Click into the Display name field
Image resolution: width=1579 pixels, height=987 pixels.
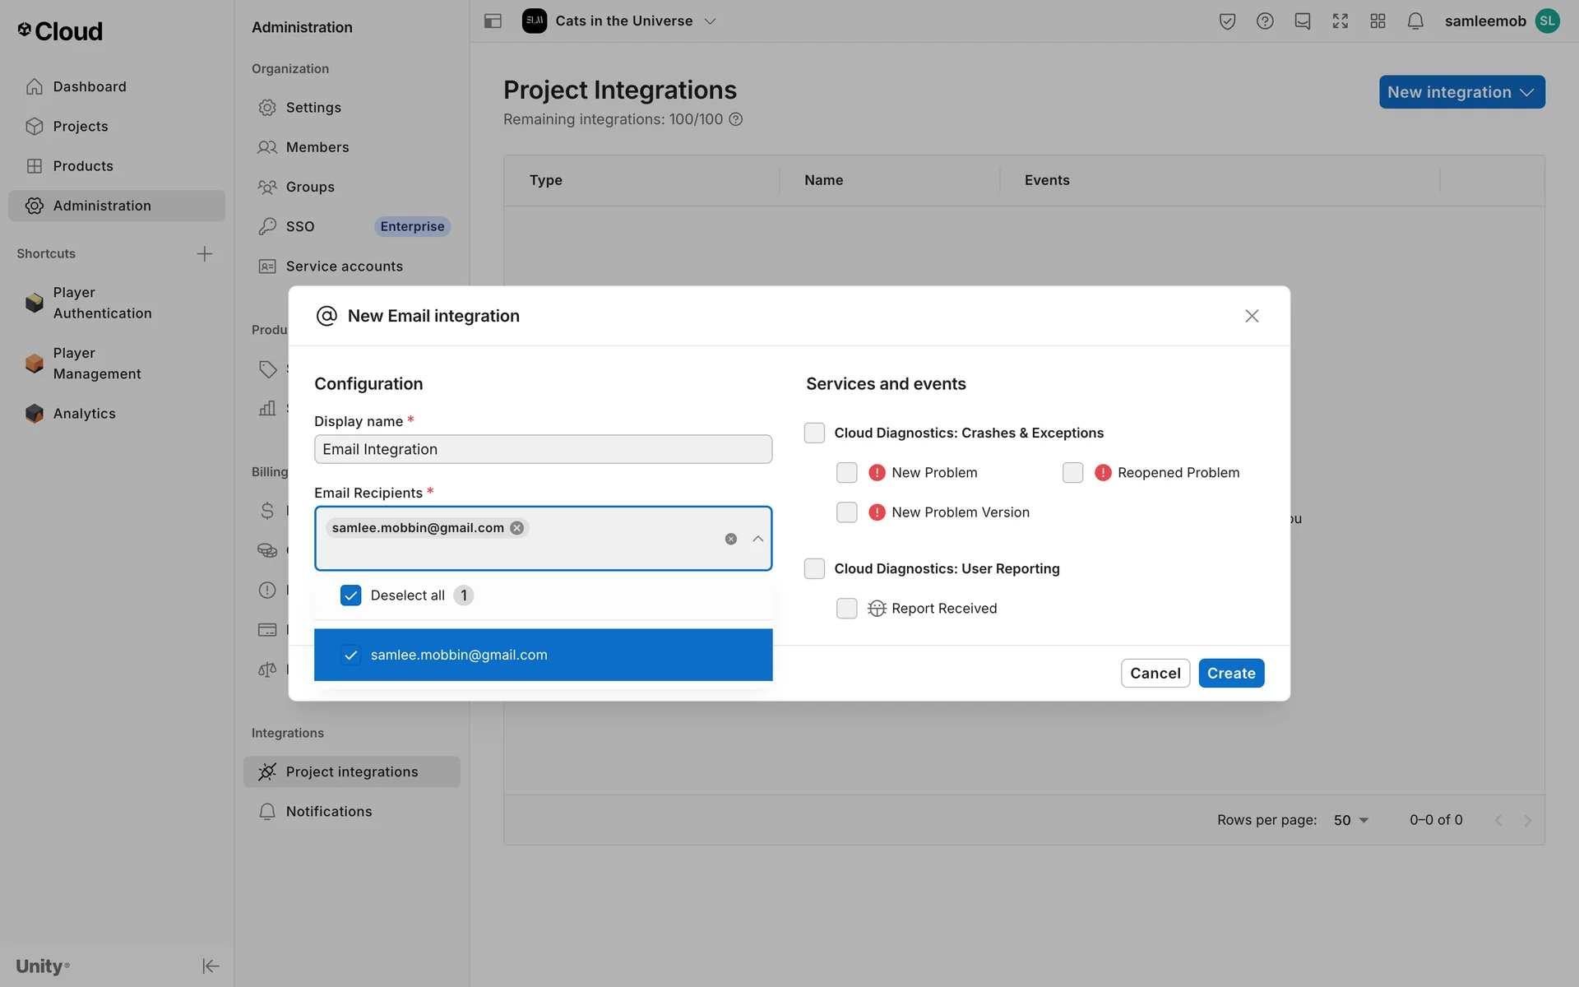(543, 449)
